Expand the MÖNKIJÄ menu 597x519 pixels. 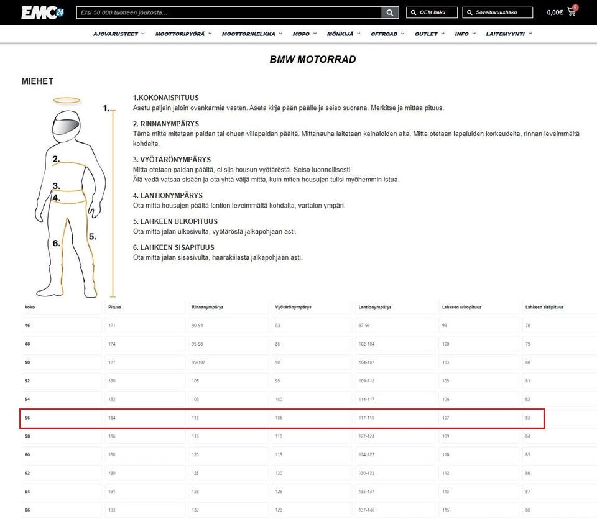point(343,34)
